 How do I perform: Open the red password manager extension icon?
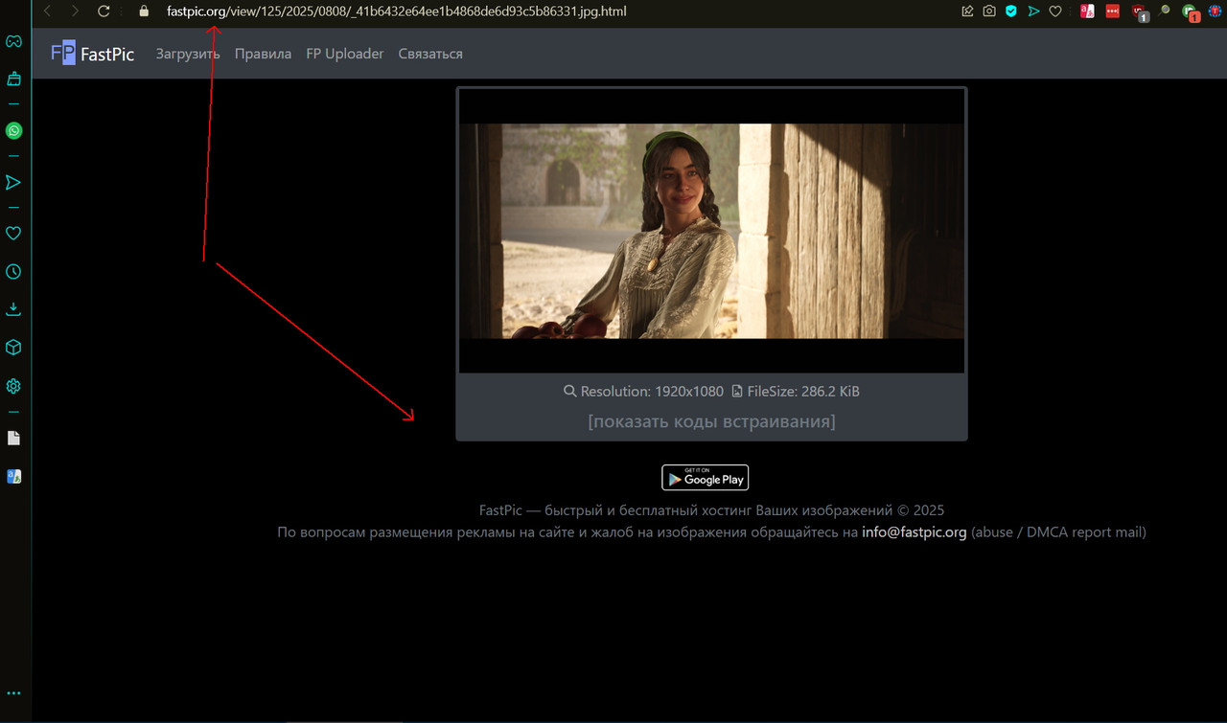1113,11
